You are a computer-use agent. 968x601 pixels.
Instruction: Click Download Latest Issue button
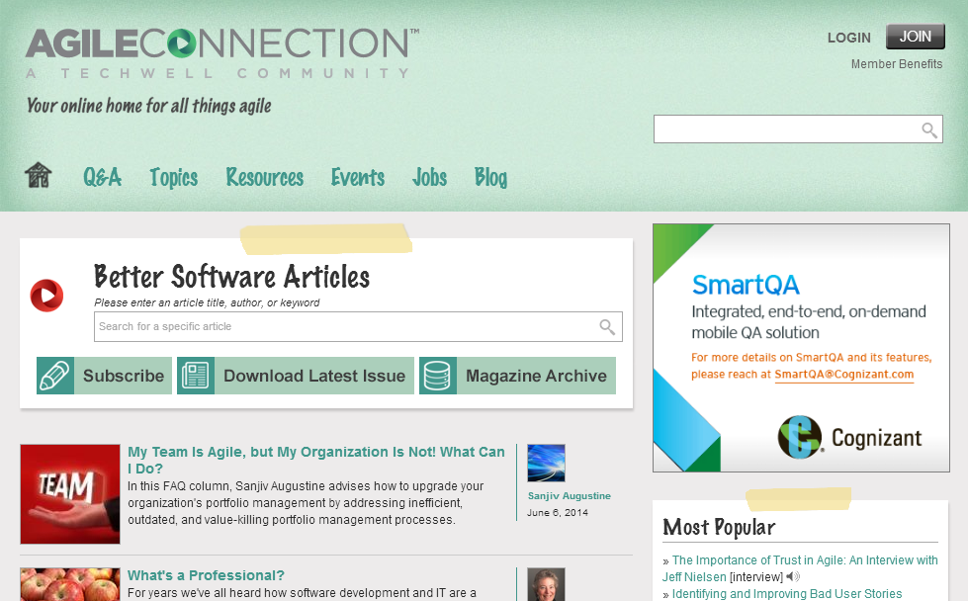[296, 376]
